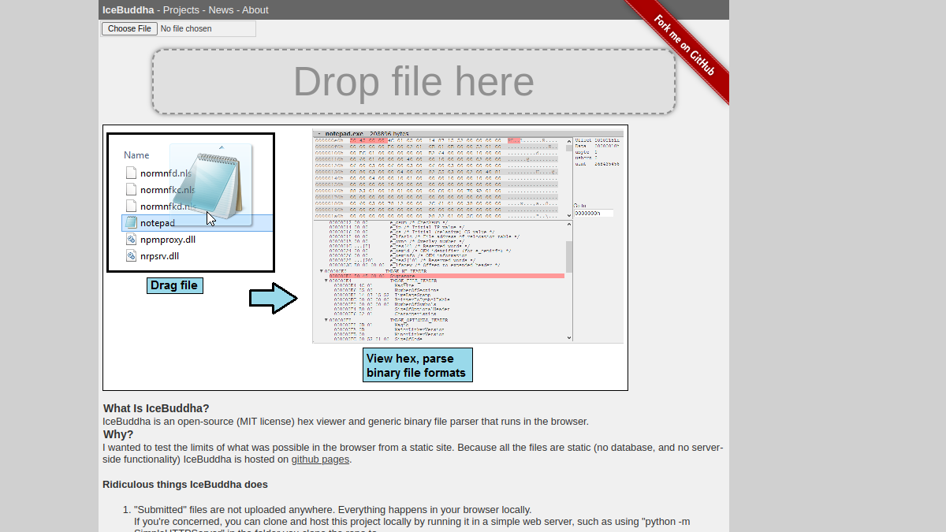This screenshot has height=532, width=946.
Task: Click the Name column header in file list
Action: [136, 155]
